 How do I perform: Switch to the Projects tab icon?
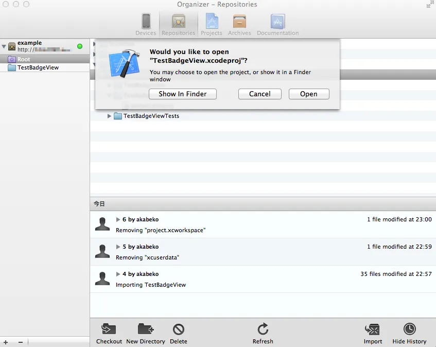coord(212,24)
